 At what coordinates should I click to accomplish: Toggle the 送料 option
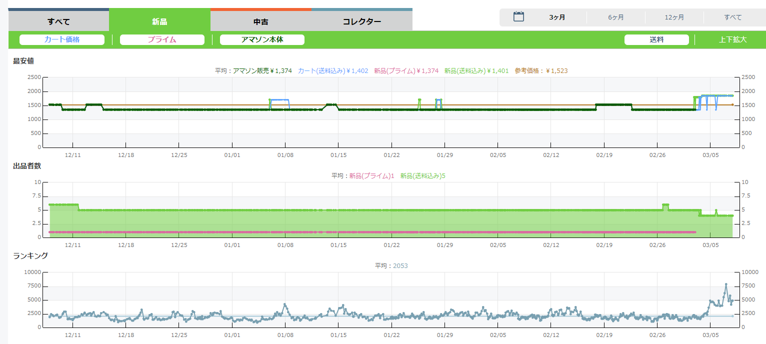coord(656,39)
